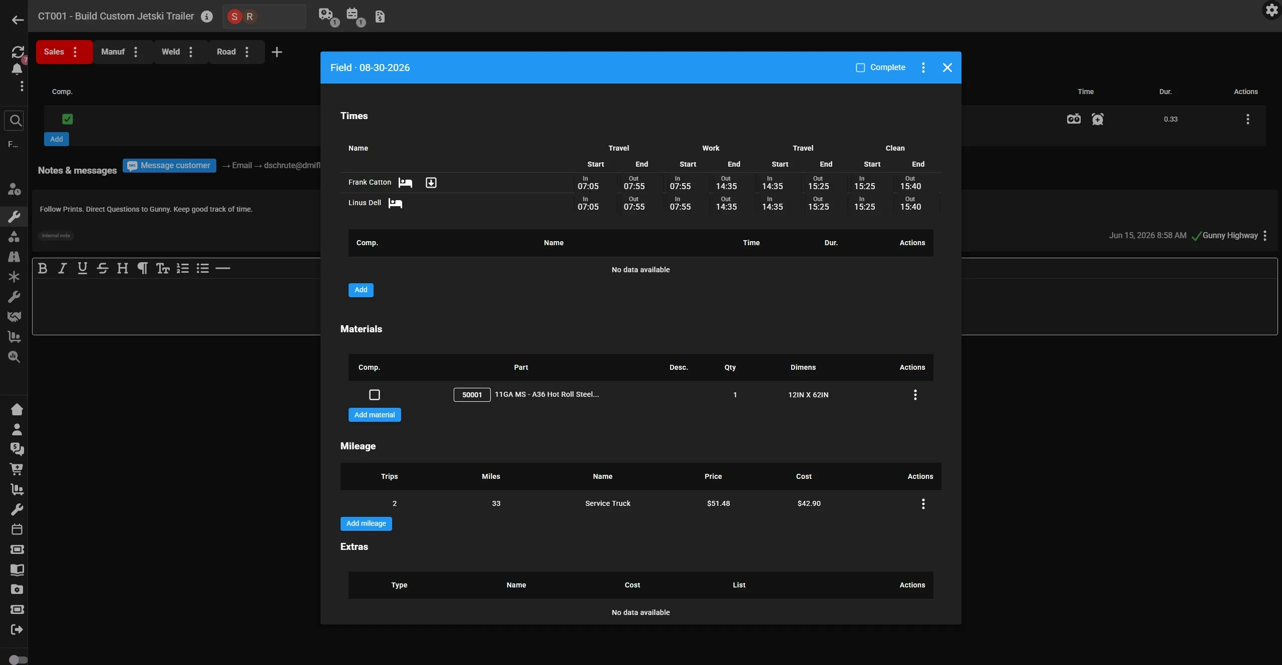Screen dimensions: 1282x665
Task: Click the info icon beside job title
Action: 207,17
